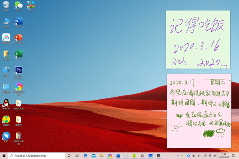
Task: Launch Microsoft Edge from the taskbar
Action: click(85, 156)
